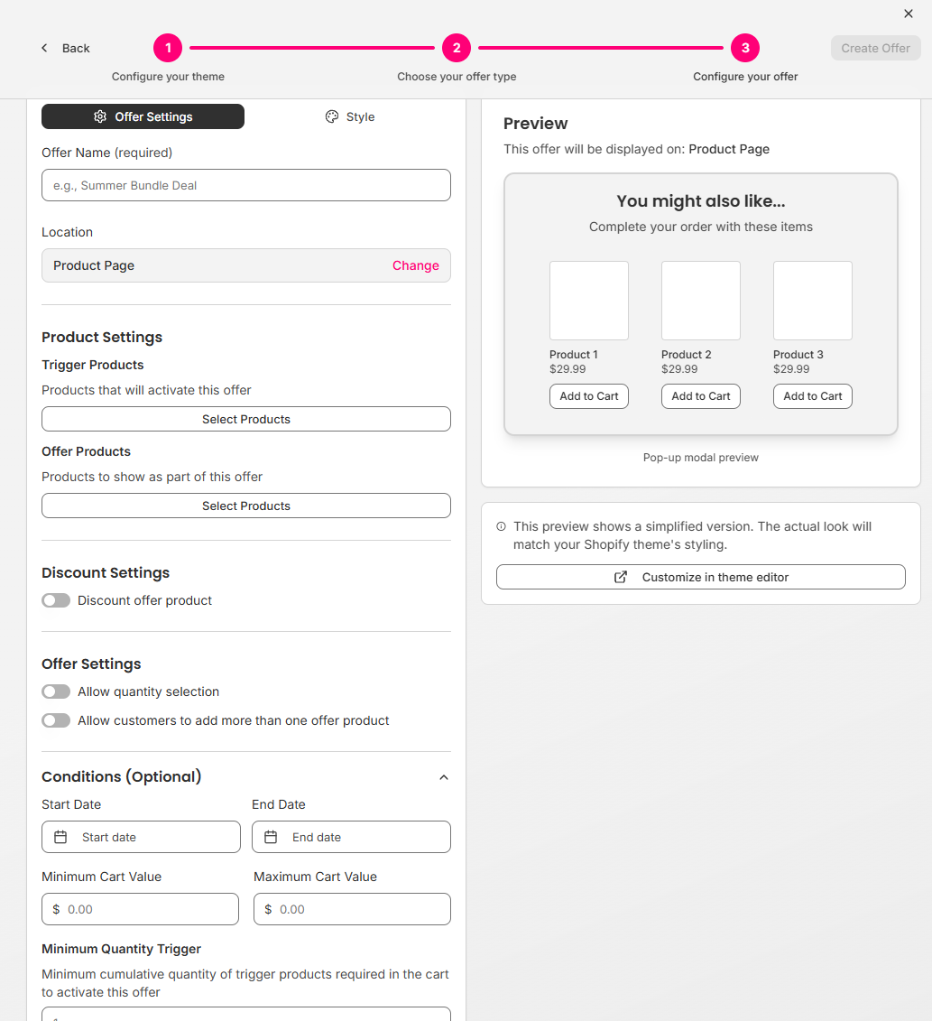Viewport: 932px width, 1021px height.
Task: Click the Maximum Cart Value input
Action: tap(352, 909)
